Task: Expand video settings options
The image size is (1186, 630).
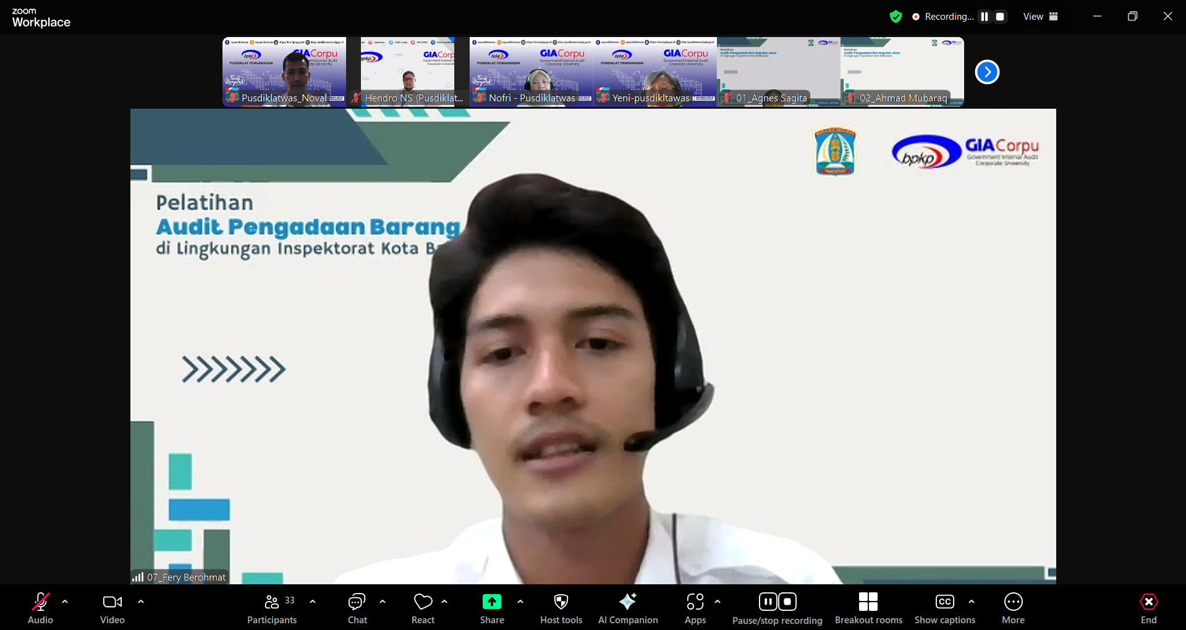Action: pos(140,602)
